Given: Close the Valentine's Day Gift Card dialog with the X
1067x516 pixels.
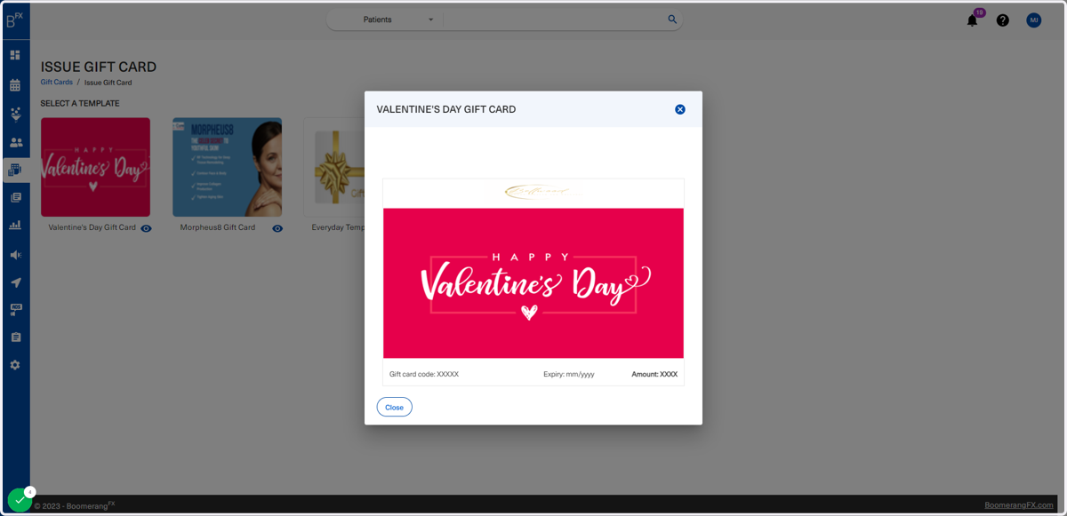Looking at the screenshot, I should pos(680,109).
